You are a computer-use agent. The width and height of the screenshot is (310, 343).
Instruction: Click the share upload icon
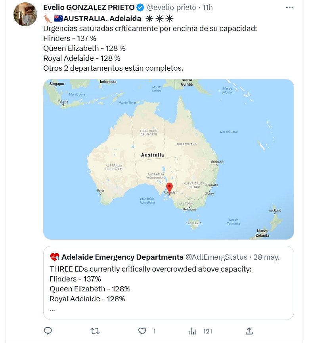pos(249,331)
